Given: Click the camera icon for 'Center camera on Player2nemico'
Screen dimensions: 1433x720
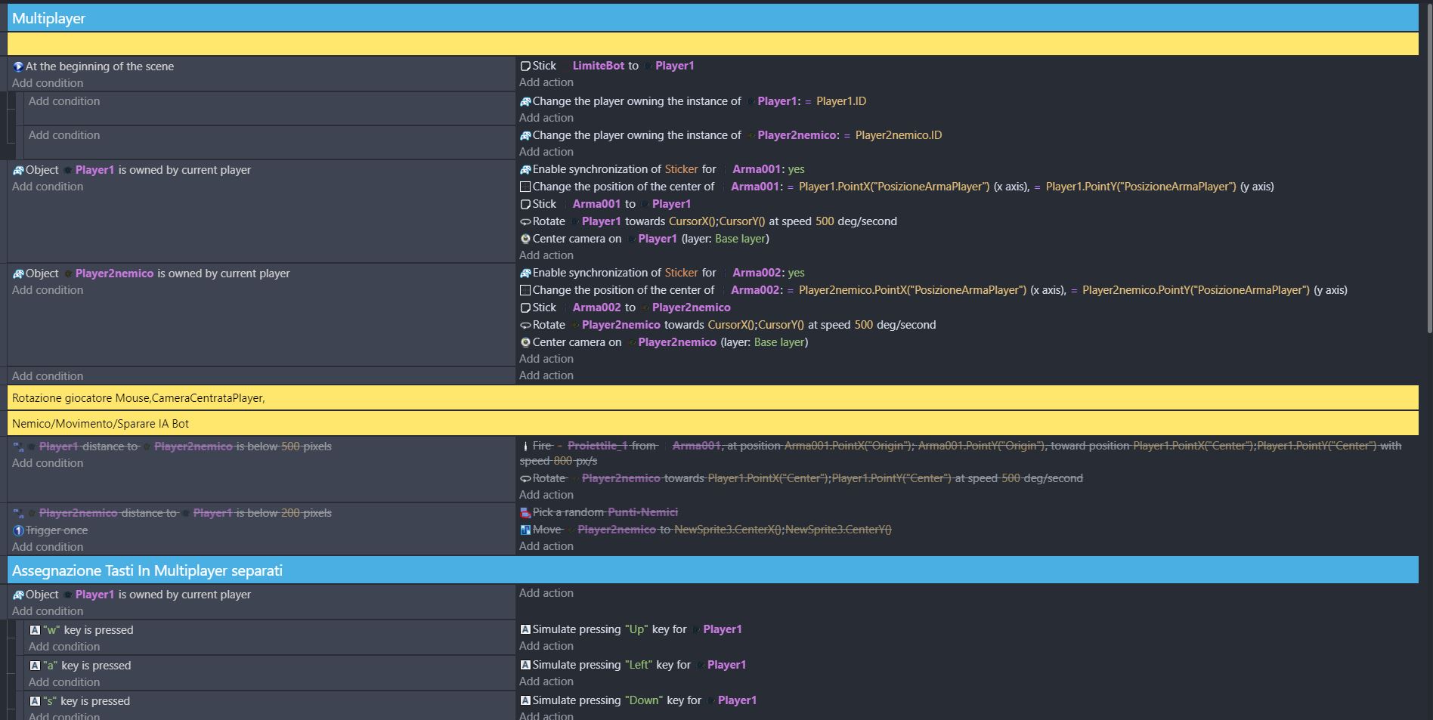Looking at the screenshot, I should point(525,342).
